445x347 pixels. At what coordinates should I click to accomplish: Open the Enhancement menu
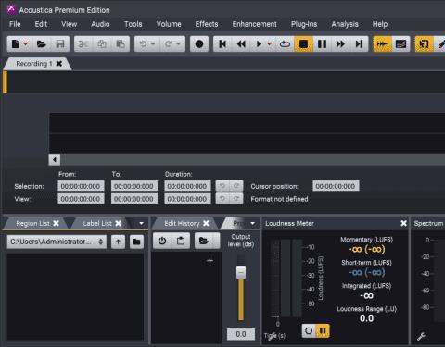coord(254,24)
